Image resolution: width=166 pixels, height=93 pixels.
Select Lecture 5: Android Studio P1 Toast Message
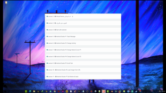84,36
